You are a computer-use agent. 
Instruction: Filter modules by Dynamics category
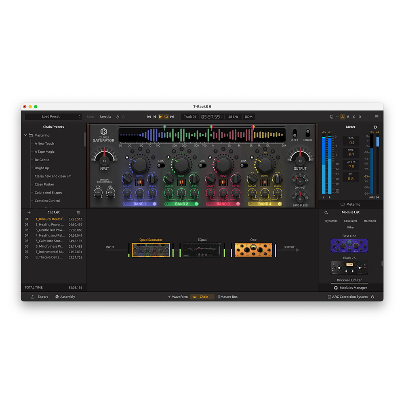click(331, 221)
